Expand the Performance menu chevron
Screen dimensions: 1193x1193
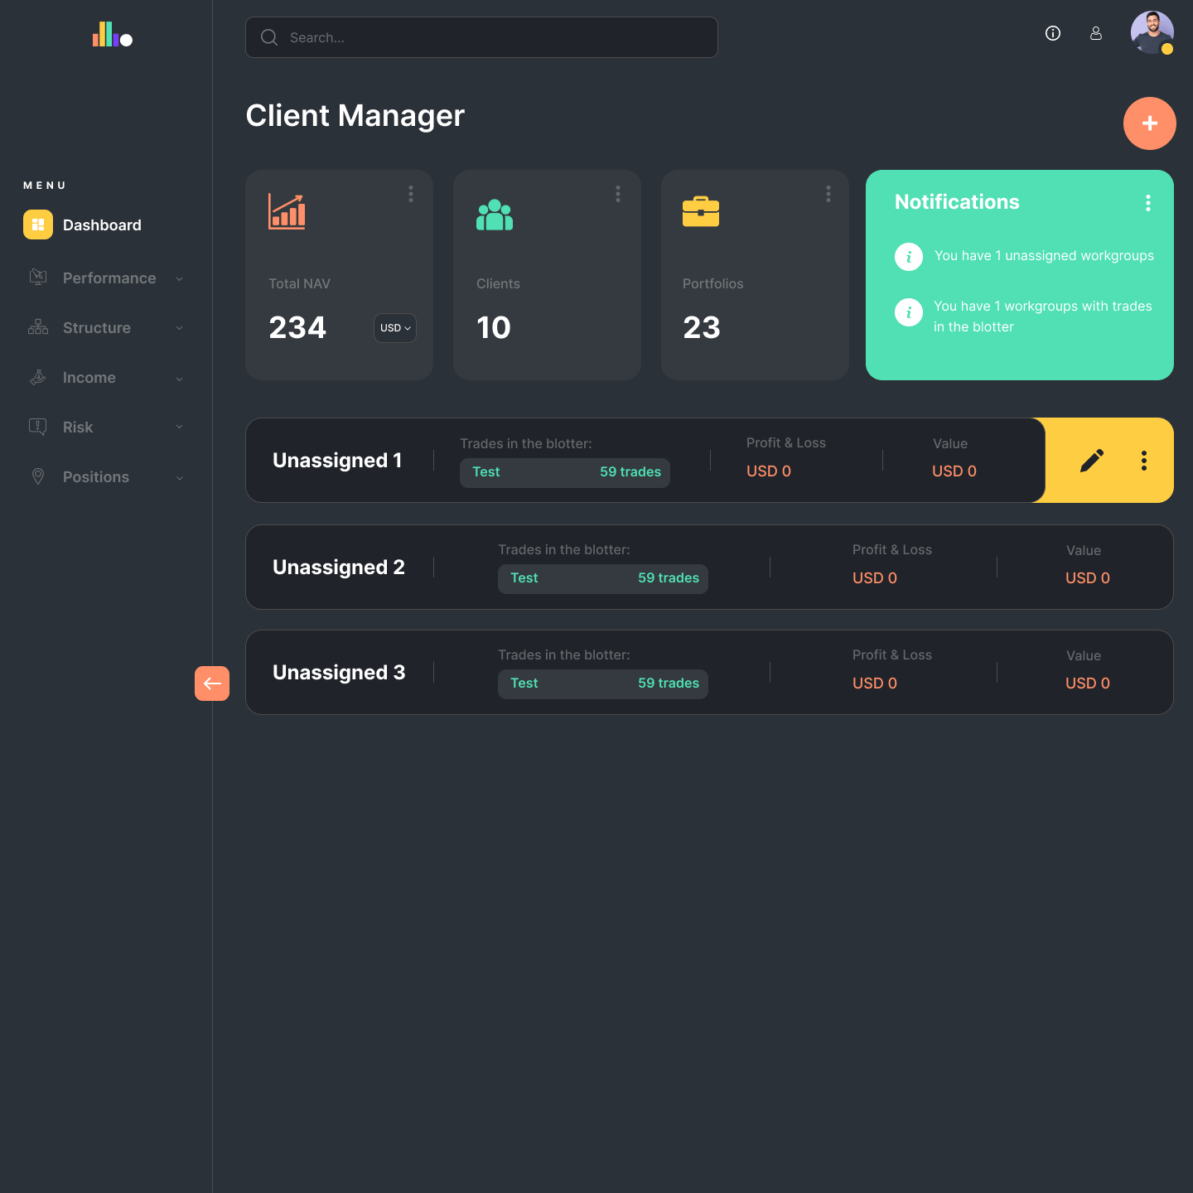pos(180,279)
